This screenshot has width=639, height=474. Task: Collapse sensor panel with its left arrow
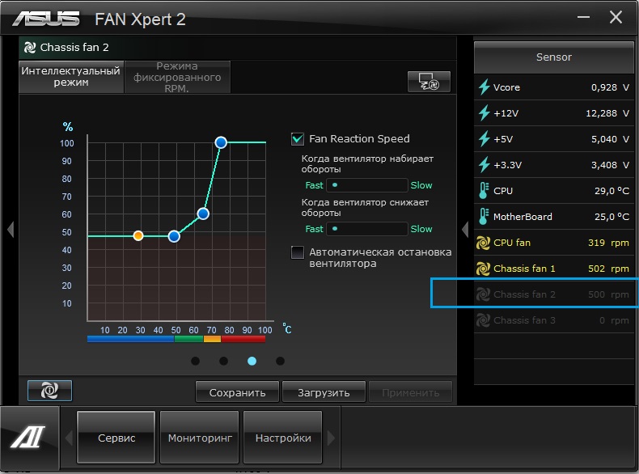465,229
